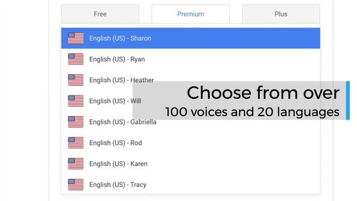The width and height of the screenshot is (357, 201).
Task: Click the US flag icon beside Ryan
Action: pyautogui.click(x=76, y=59)
